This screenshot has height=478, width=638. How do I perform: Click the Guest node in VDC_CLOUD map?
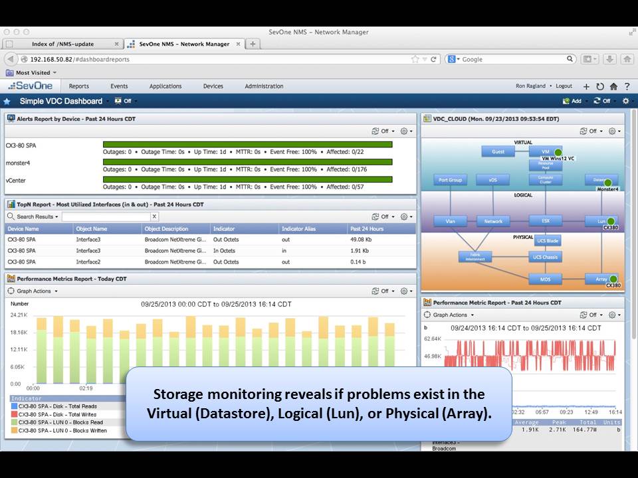(x=498, y=151)
